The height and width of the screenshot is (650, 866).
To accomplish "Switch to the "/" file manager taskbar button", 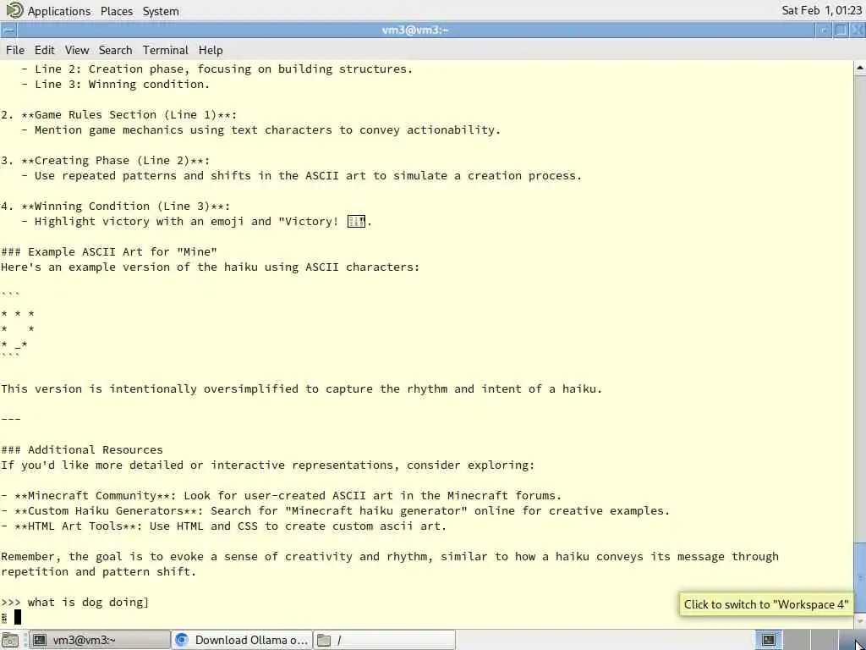I will tap(384, 640).
